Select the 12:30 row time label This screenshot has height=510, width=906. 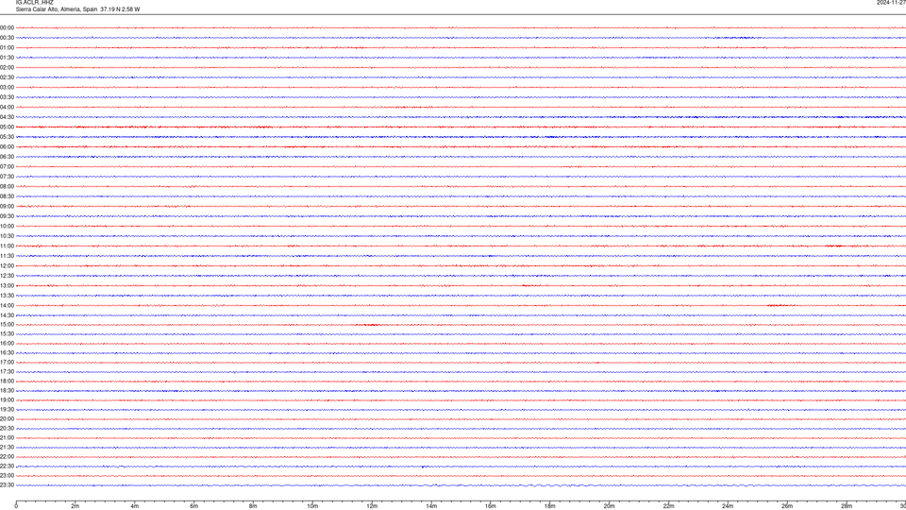pyautogui.click(x=7, y=276)
